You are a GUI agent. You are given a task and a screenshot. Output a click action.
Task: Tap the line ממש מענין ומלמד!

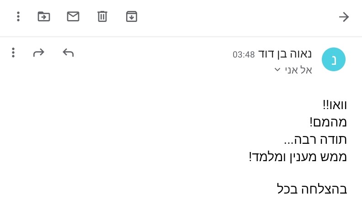(x=298, y=157)
